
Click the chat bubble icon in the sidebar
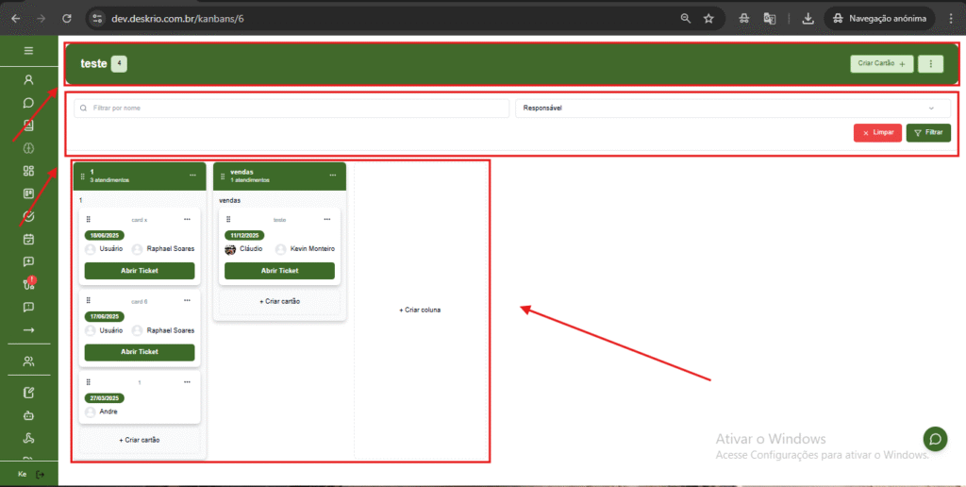click(28, 102)
